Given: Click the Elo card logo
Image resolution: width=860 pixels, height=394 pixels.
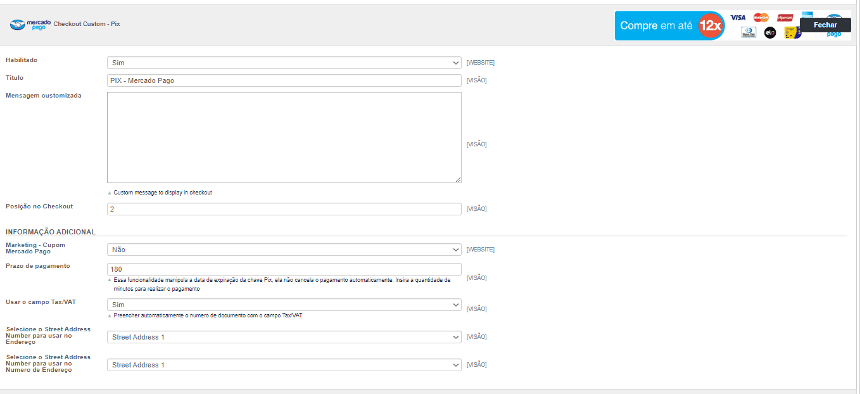Looking at the screenshot, I should (770, 33).
